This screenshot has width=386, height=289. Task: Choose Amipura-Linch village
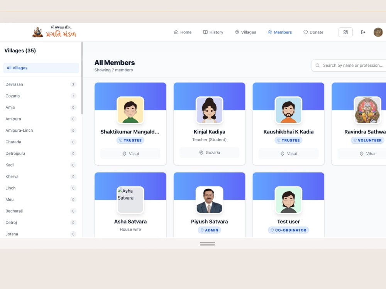pos(41,131)
